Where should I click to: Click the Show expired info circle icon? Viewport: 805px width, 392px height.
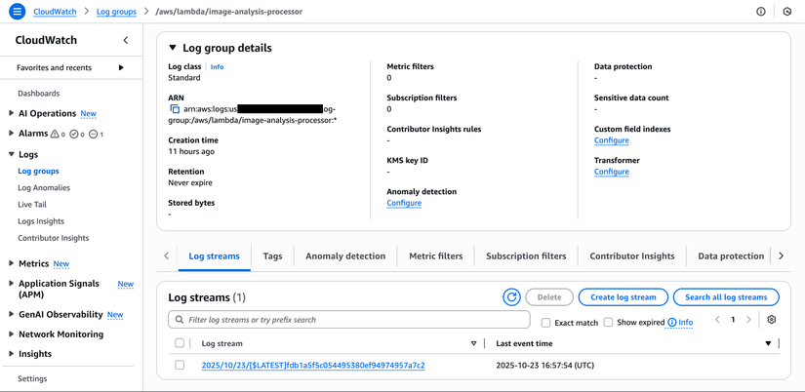[x=671, y=322]
